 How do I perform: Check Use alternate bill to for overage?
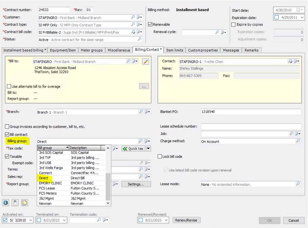(x=9, y=87)
